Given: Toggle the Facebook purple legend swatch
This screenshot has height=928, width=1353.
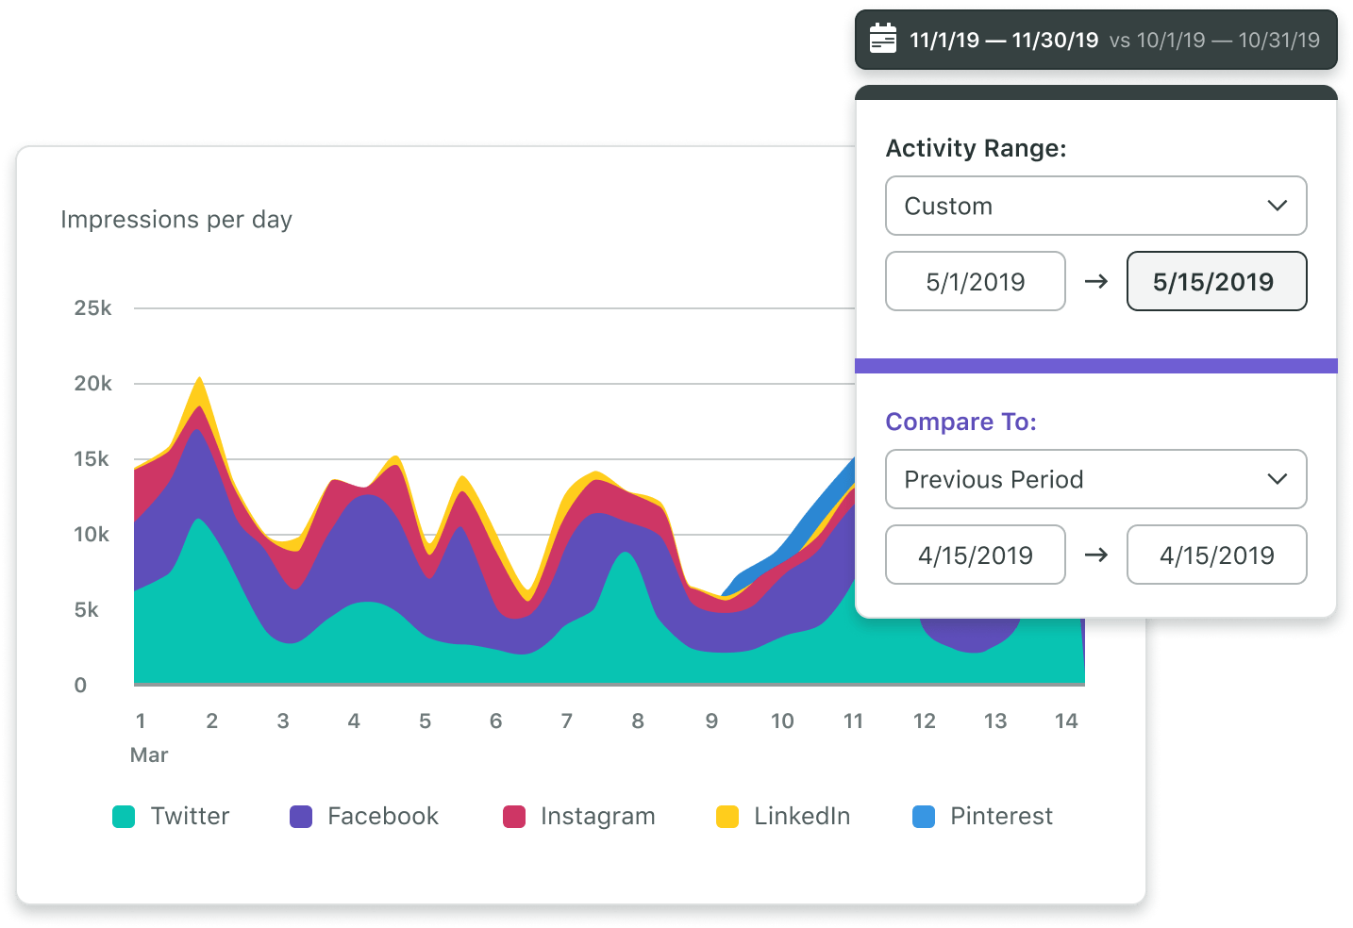Looking at the screenshot, I should tap(301, 817).
